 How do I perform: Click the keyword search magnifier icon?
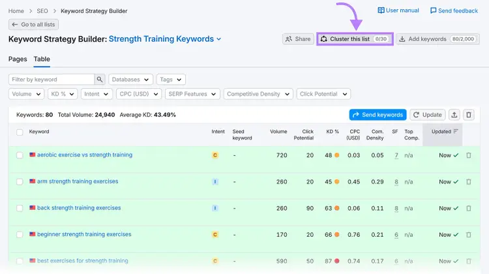point(100,80)
